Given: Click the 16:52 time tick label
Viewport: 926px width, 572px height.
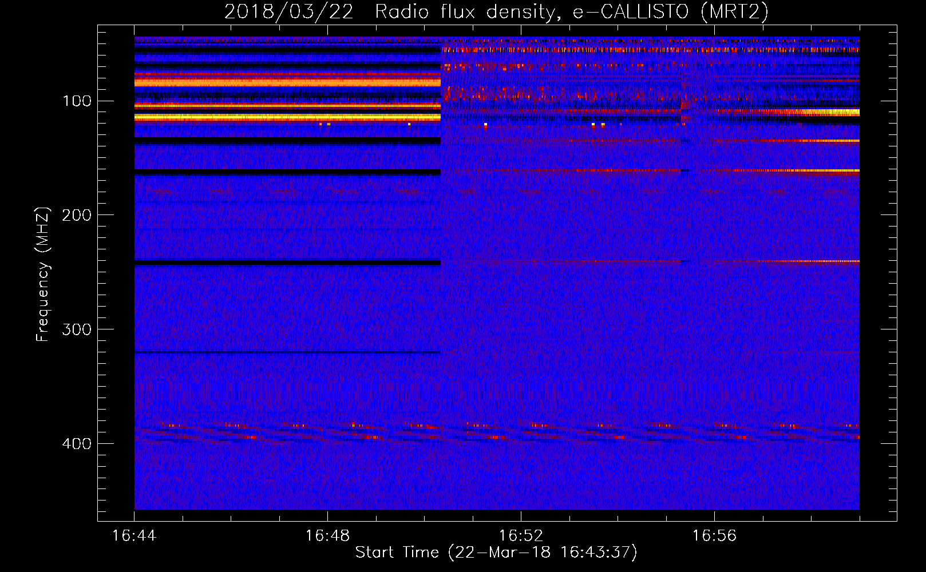Looking at the screenshot, I should pyautogui.click(x=521, y=536).
